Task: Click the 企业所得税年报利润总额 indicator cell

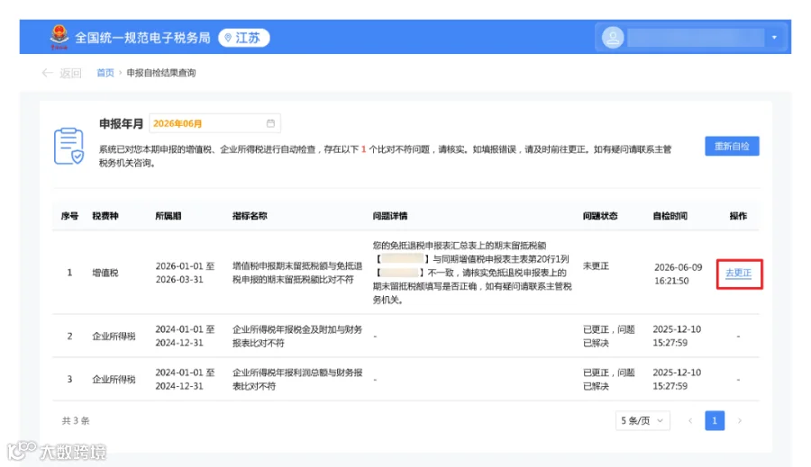Action: [x=297, y=379]
